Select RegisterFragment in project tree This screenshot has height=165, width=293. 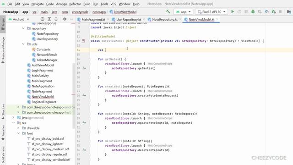click(44, 102)
